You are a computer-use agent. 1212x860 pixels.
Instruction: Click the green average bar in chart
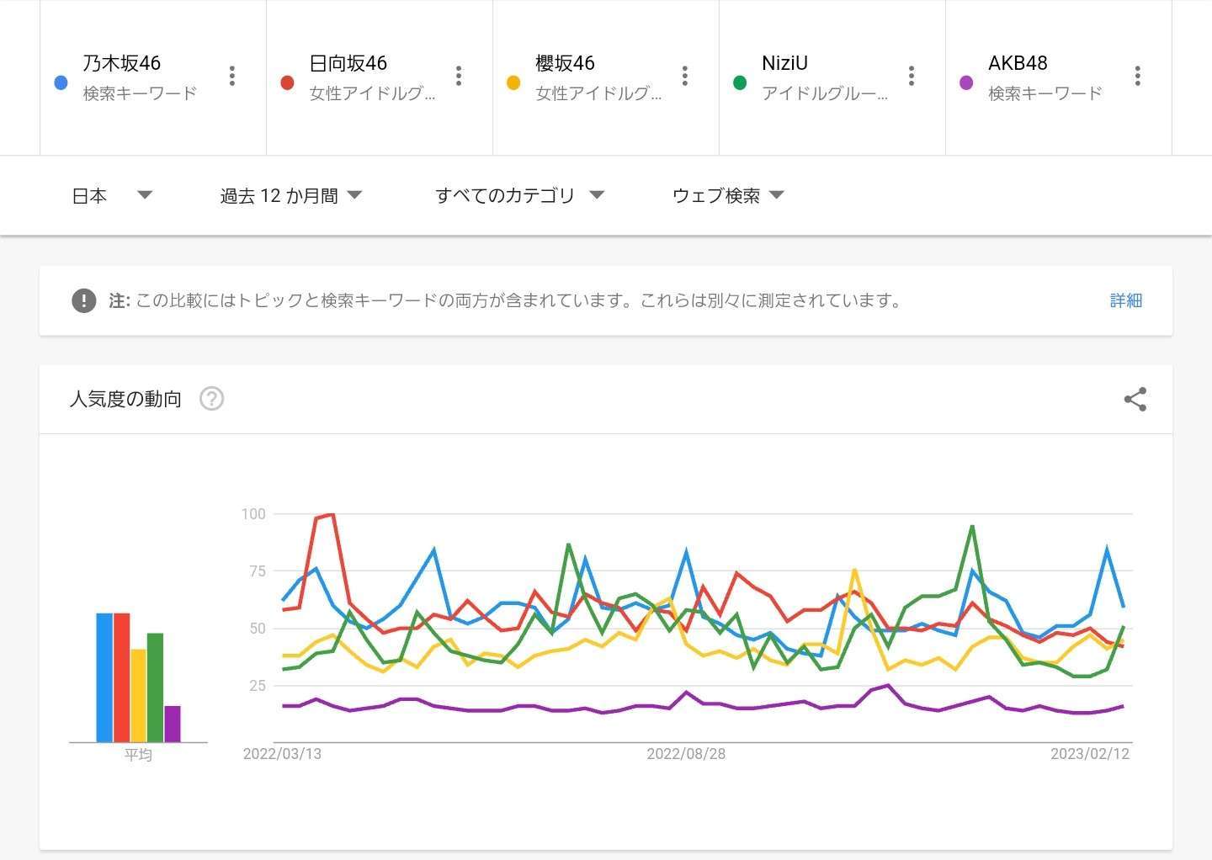point(155,687)
